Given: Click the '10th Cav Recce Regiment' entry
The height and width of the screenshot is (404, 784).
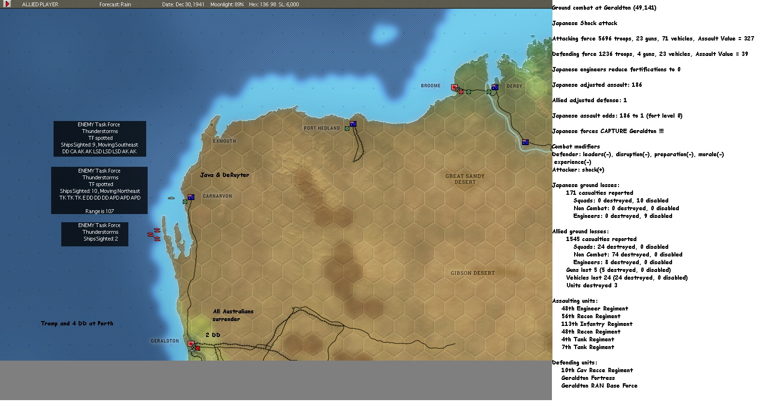Looking at the screenshot, I should (597, 370).
